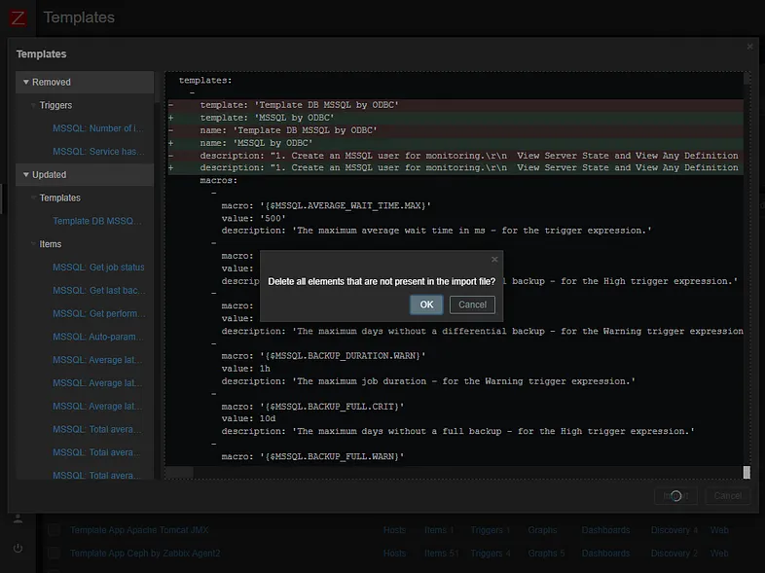Image resolution: width=765 pixels, height=573 pixels.
Task: Select updated Template DB MSSQ... entry
Action: [97, 221]
